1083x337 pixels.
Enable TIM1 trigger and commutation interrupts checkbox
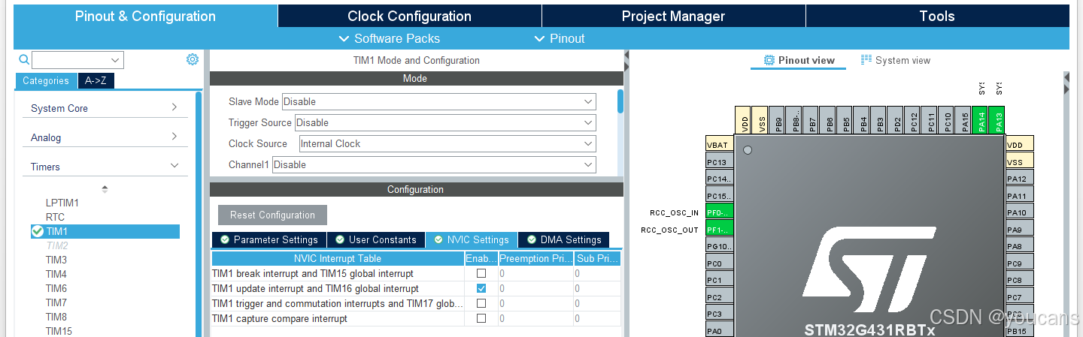481,303
